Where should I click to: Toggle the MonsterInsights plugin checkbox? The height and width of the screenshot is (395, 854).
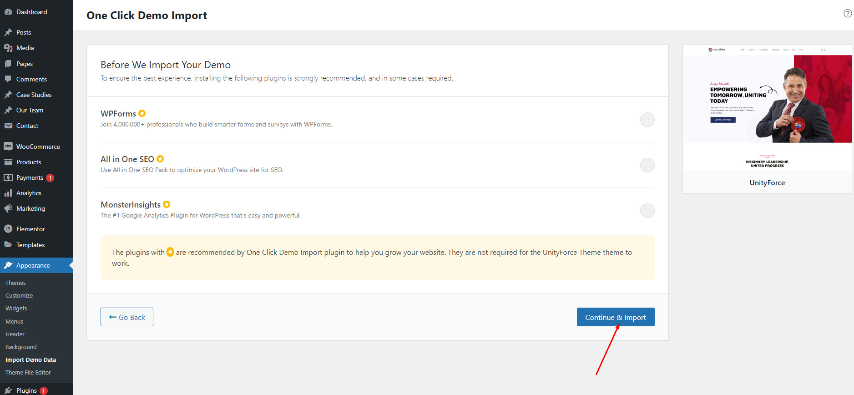647,211
